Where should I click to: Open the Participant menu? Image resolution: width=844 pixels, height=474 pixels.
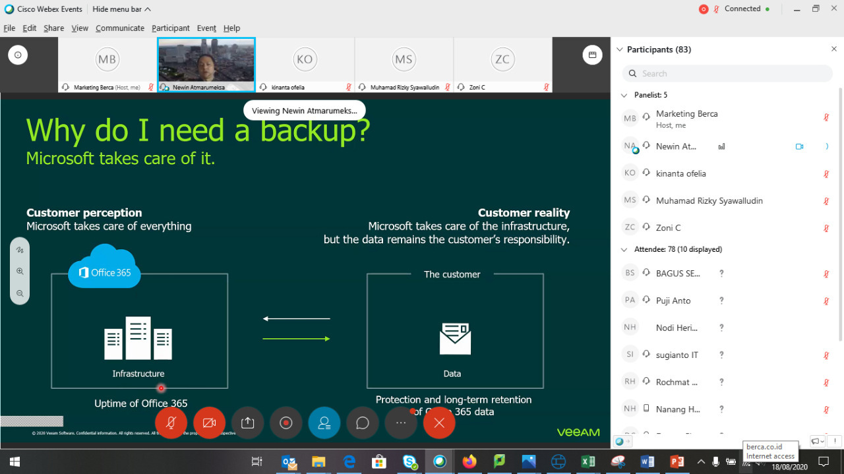(170, 28)
